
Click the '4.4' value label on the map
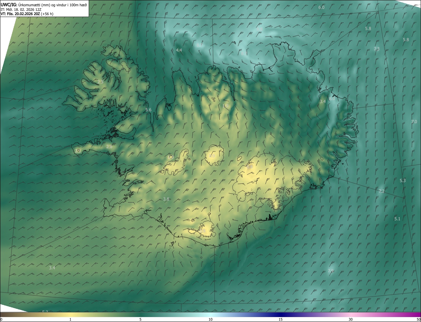pos(179,50)
